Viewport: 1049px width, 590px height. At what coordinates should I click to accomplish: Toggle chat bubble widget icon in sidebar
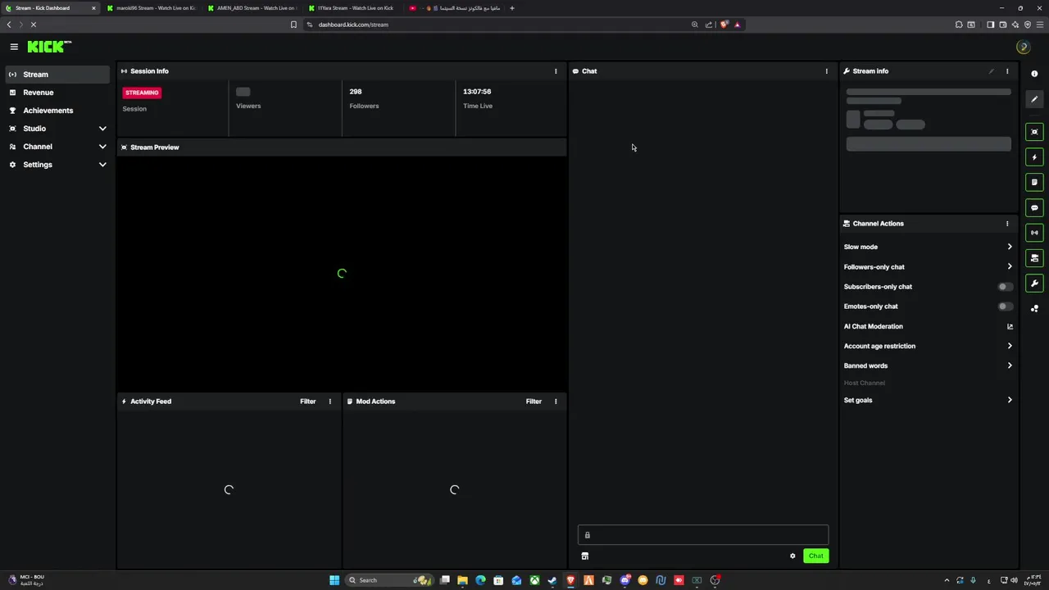point(1034,207)
